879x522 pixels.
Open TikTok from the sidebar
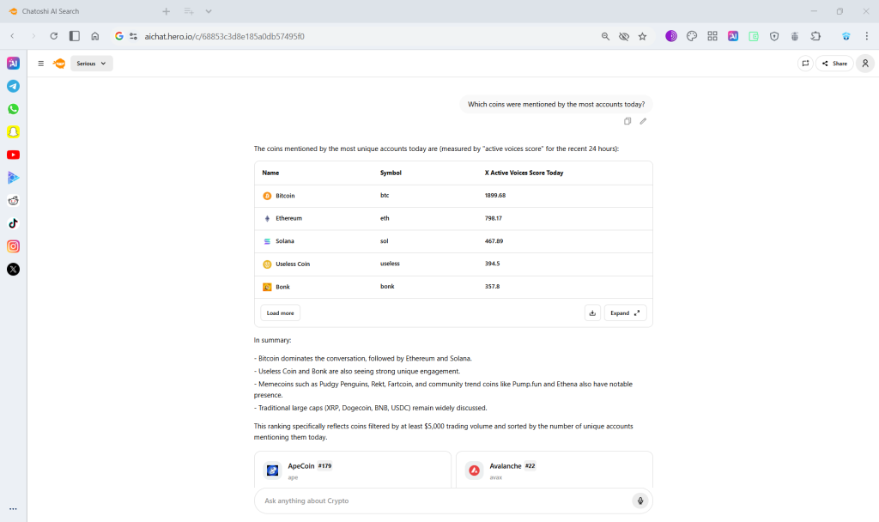tap(13, 223)
